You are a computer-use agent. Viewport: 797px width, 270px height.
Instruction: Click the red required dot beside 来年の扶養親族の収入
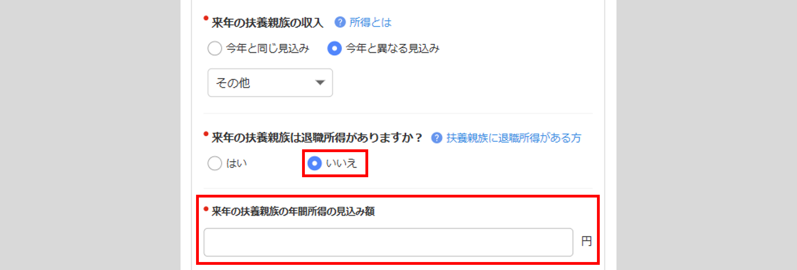coord(206,18)
